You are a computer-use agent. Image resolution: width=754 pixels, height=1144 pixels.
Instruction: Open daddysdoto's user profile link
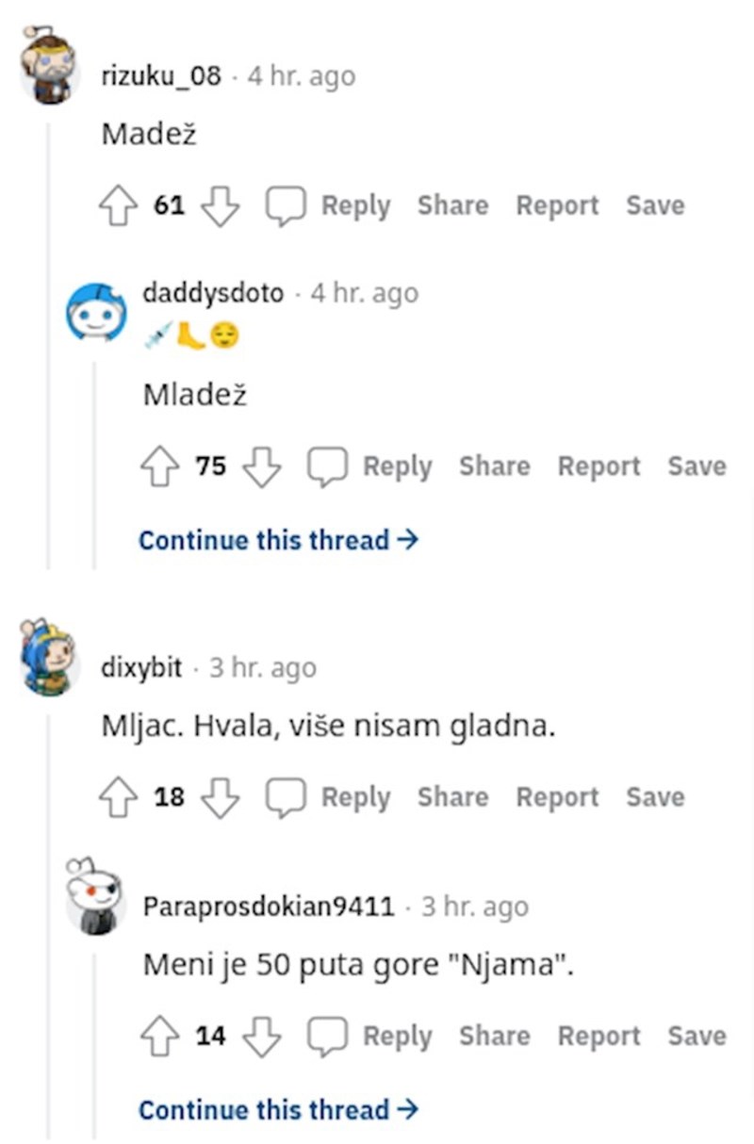coord(213,293)
